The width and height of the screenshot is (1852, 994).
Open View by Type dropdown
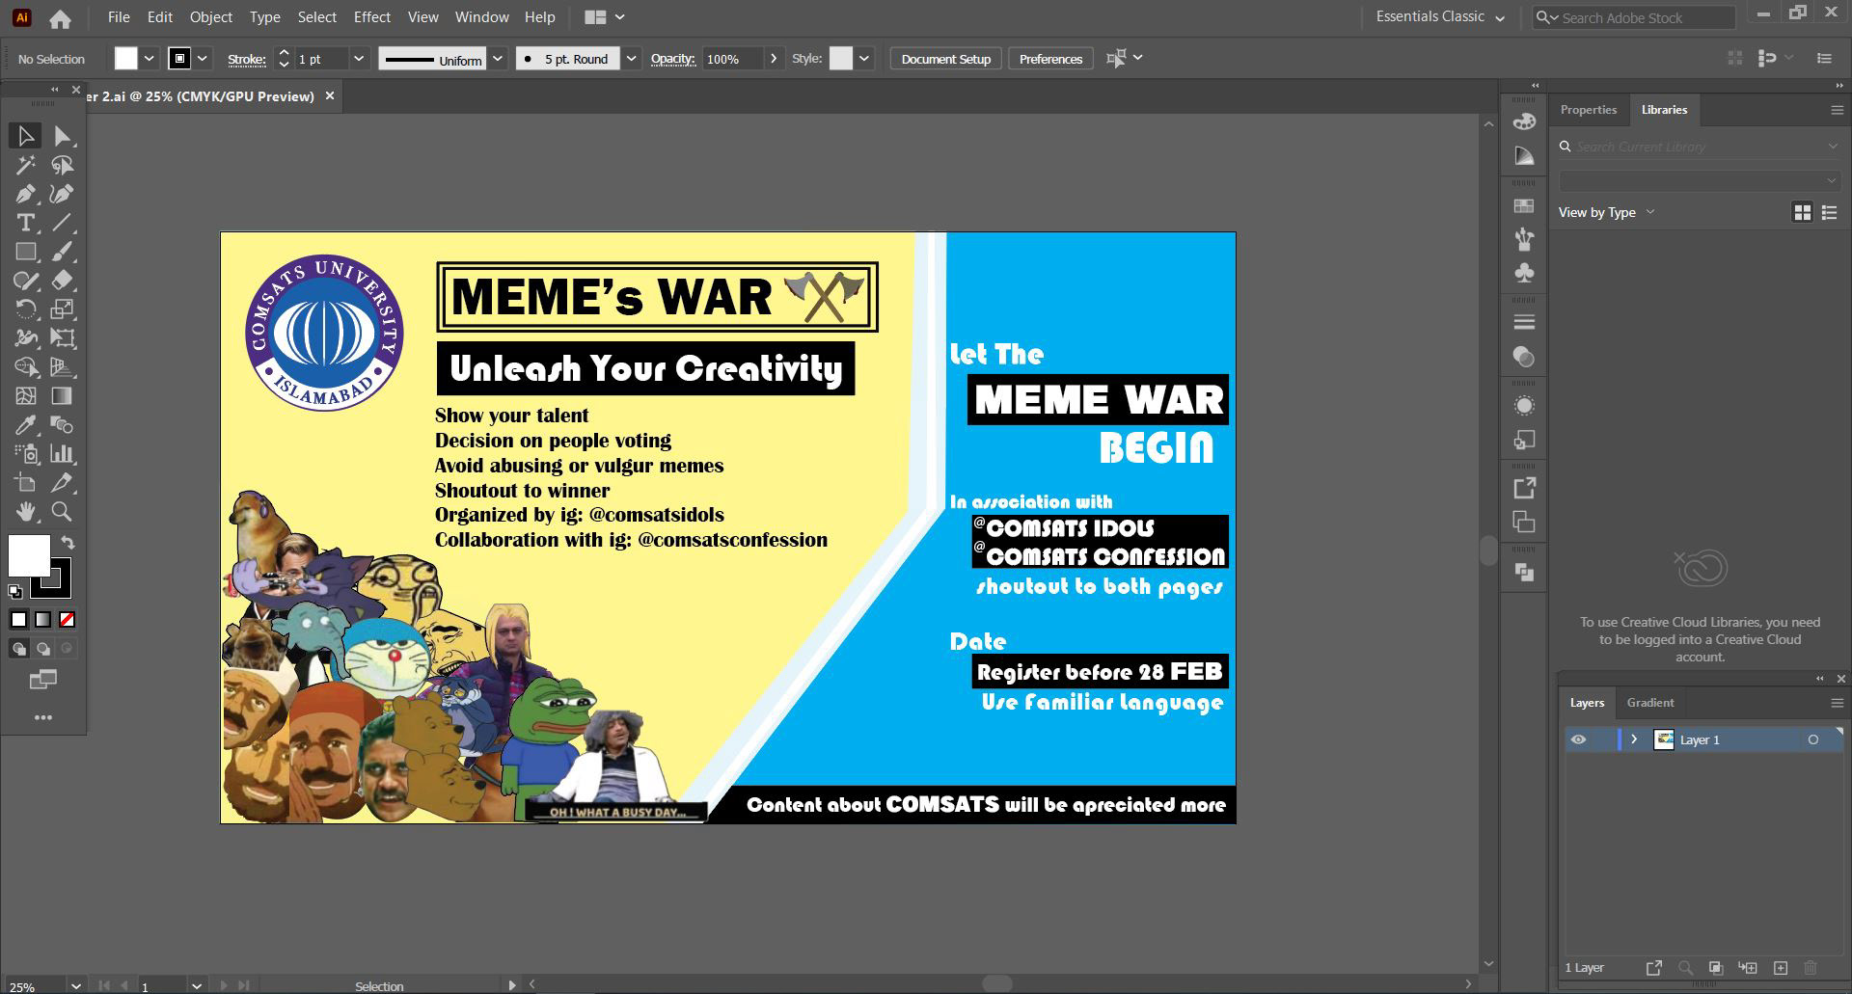click(x=1606, y=212)
